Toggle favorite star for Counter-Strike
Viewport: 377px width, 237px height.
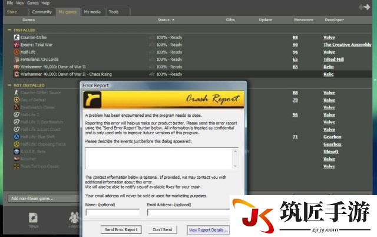152,37
